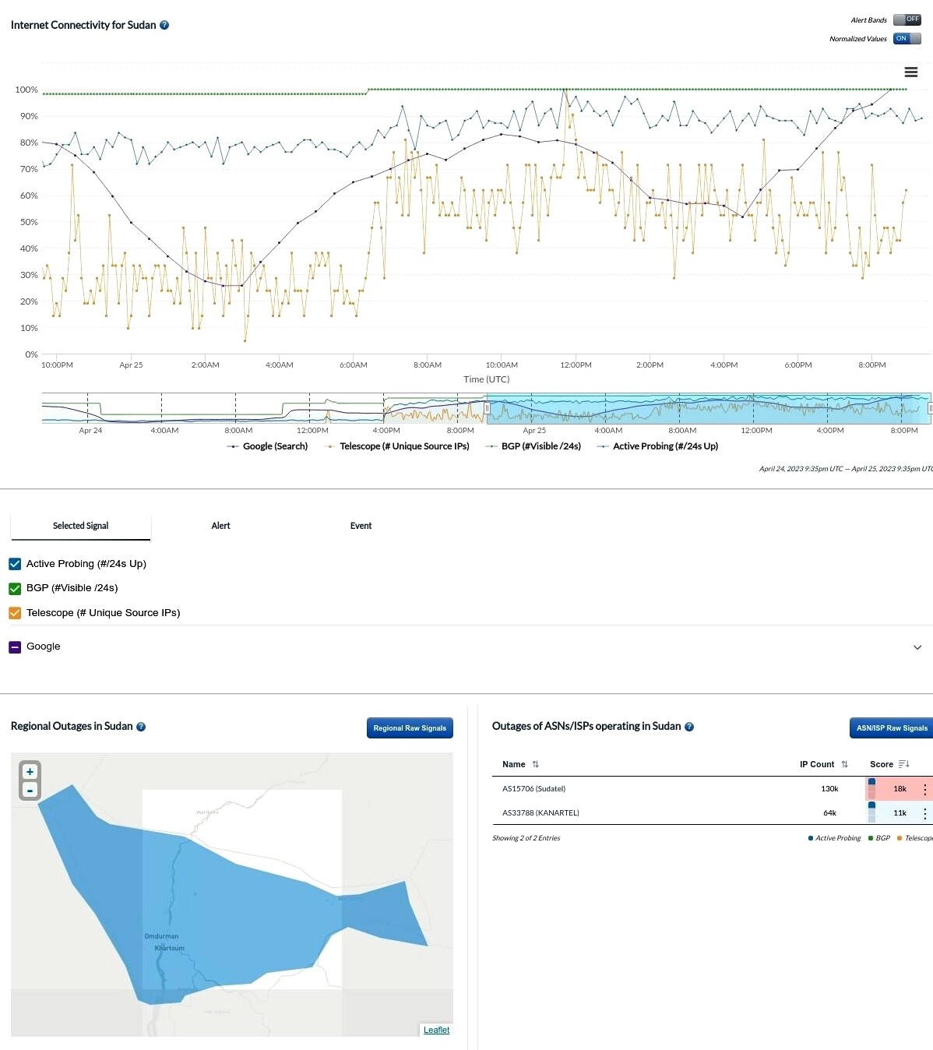
Task: Click help icon next to Regional Outages
Action: [x=141, y=727]
